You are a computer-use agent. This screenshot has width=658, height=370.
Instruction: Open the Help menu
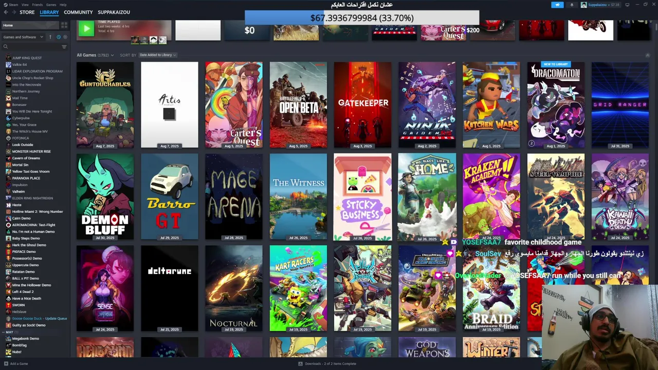[x=63, y=5]
